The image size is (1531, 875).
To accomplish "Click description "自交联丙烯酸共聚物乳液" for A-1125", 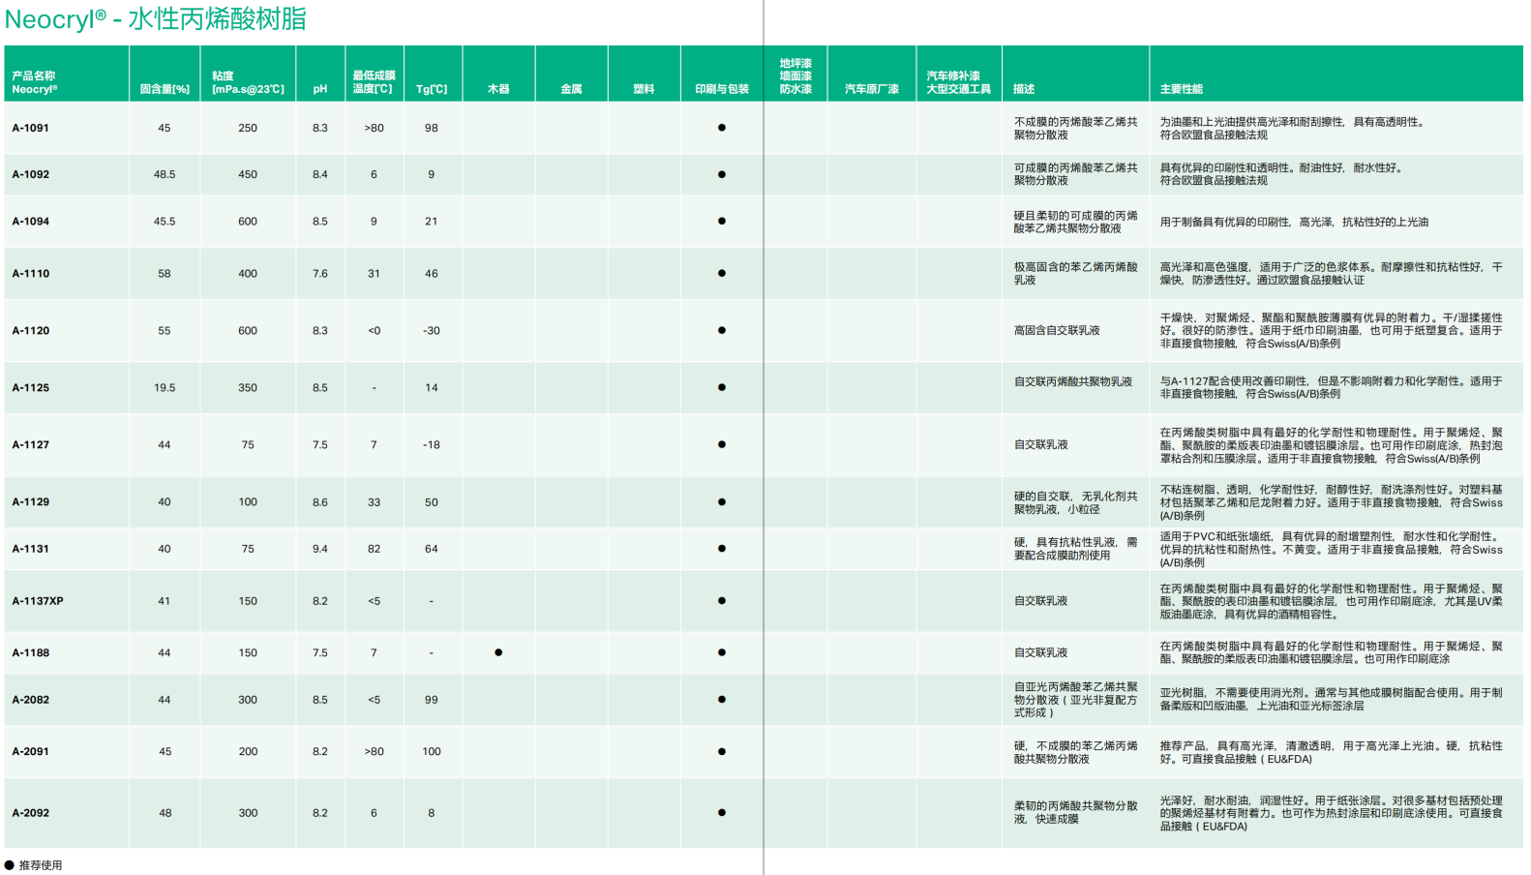I will 1073,382.
